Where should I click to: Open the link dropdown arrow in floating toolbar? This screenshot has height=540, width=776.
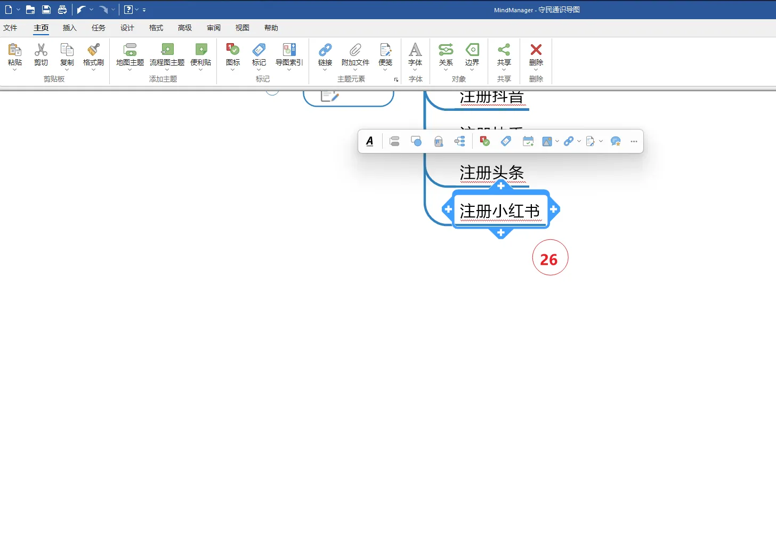579,141
